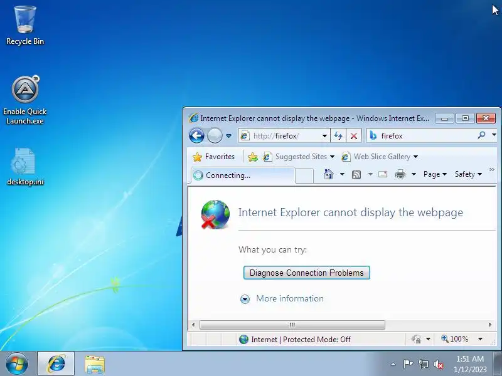Click the Refresh page icon
Viewport: 502px width, 376px height.
[x=338, y=136]
